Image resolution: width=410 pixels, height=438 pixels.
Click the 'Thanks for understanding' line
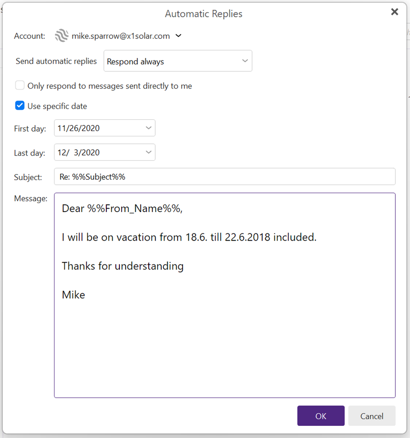[x=122, y=266]
